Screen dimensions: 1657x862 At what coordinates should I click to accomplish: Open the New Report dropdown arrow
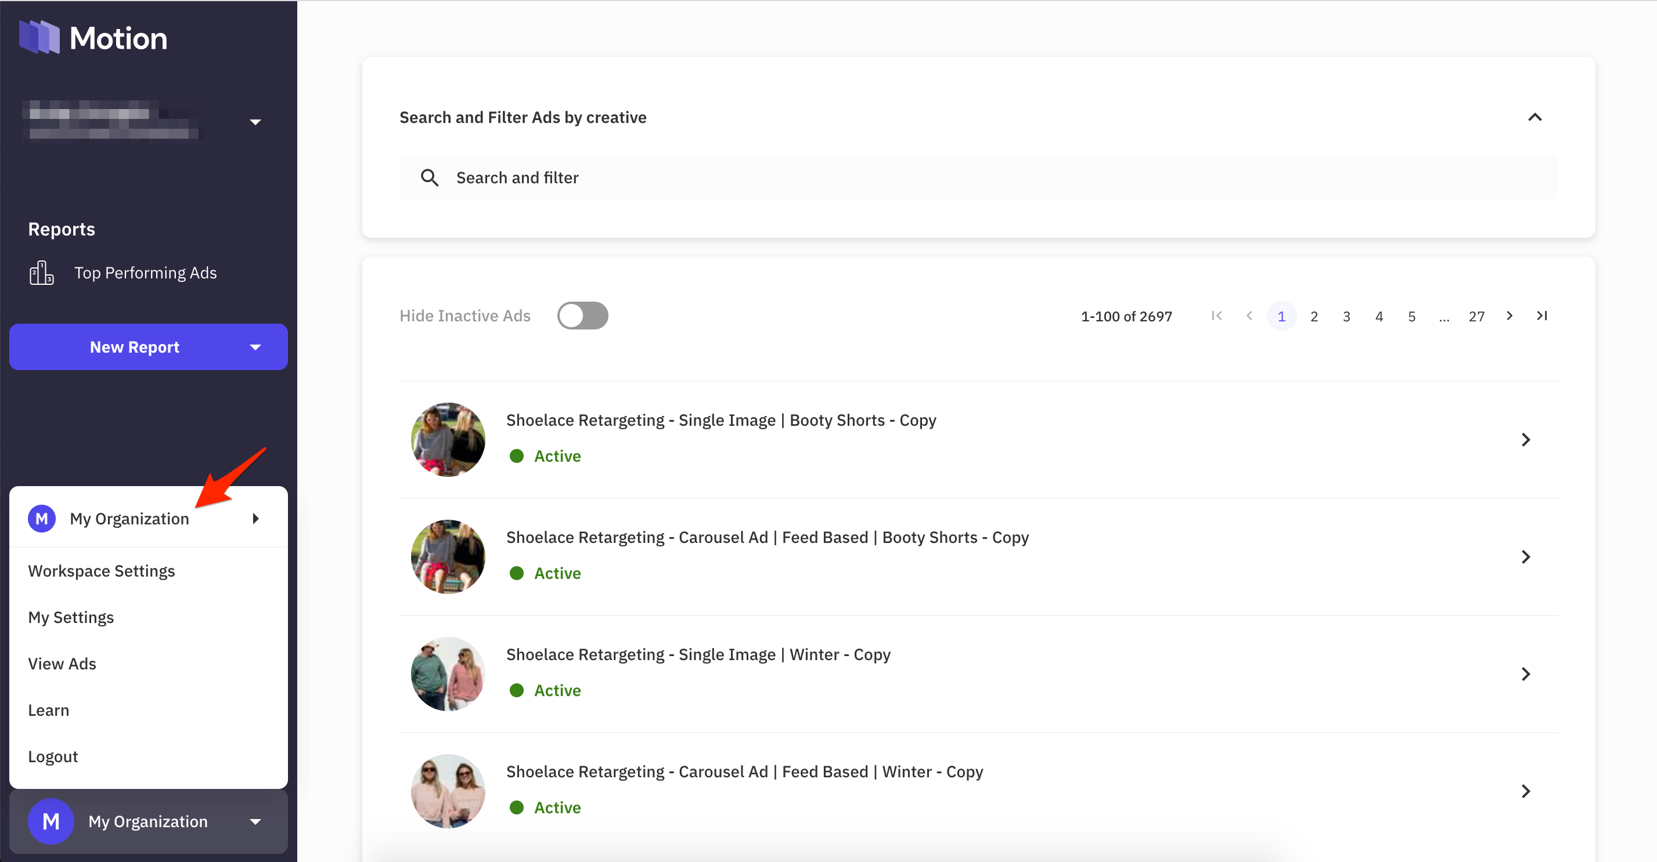(x=255, y=347)
